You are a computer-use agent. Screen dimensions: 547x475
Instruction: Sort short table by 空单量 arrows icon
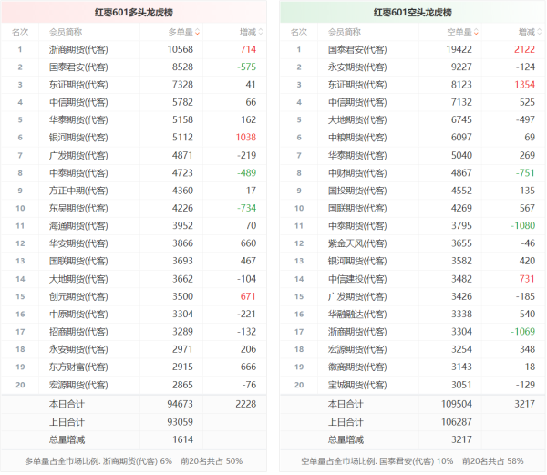[x=476, y=32]
